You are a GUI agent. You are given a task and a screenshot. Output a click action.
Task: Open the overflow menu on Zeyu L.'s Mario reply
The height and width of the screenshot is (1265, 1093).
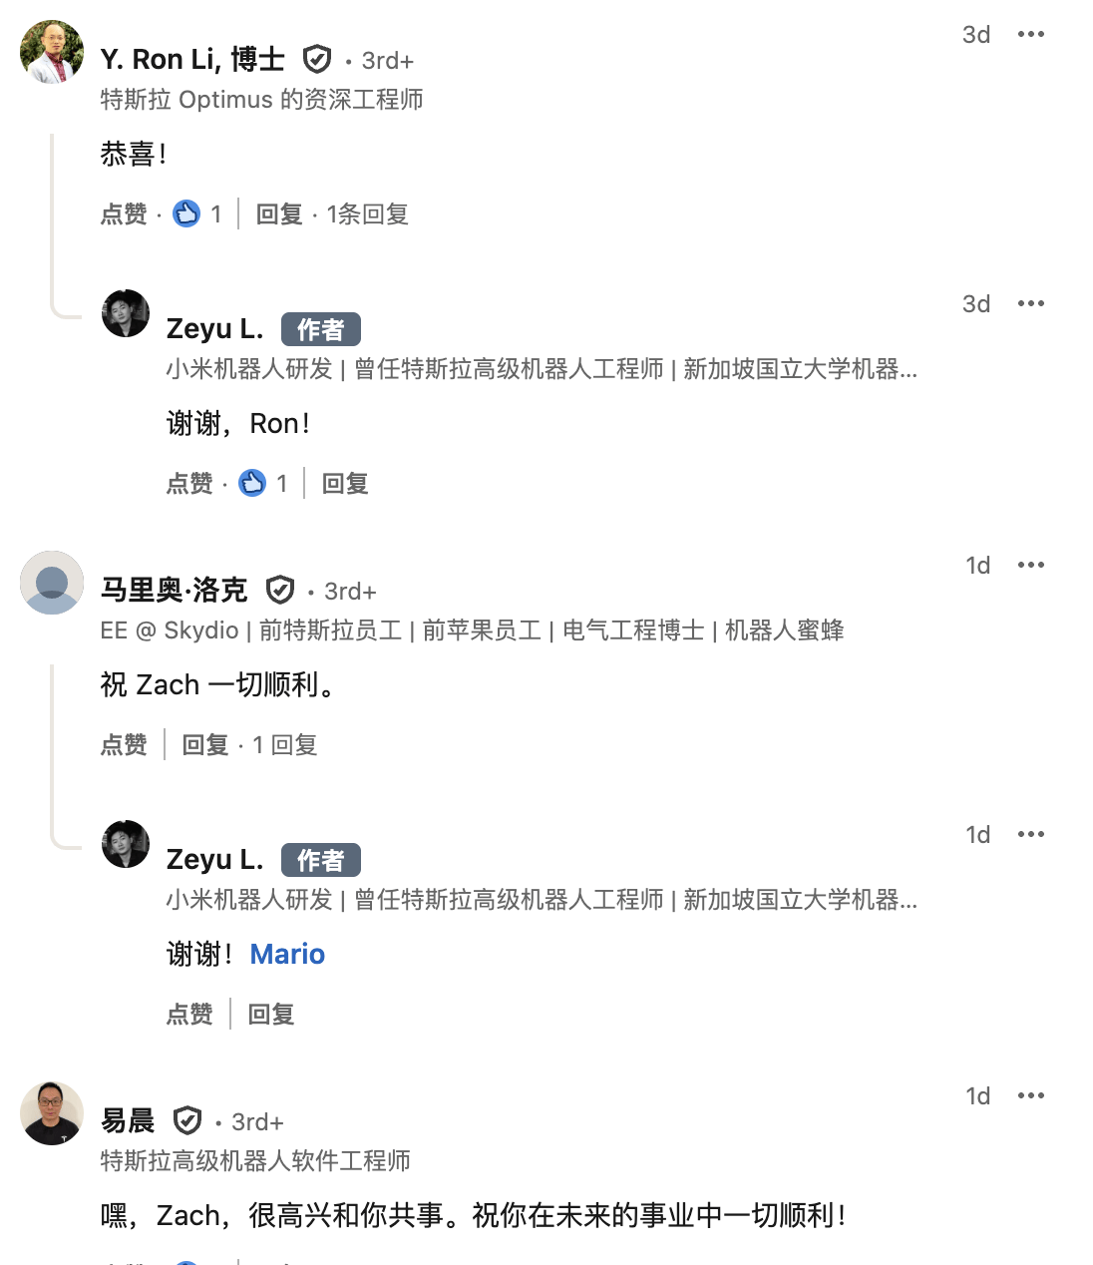1031,833
